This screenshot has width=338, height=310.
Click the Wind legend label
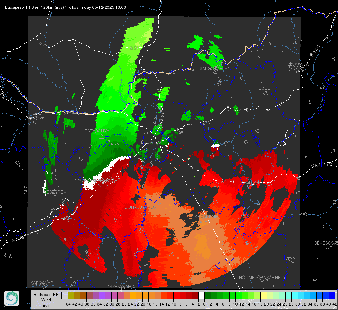pos(46,300)
